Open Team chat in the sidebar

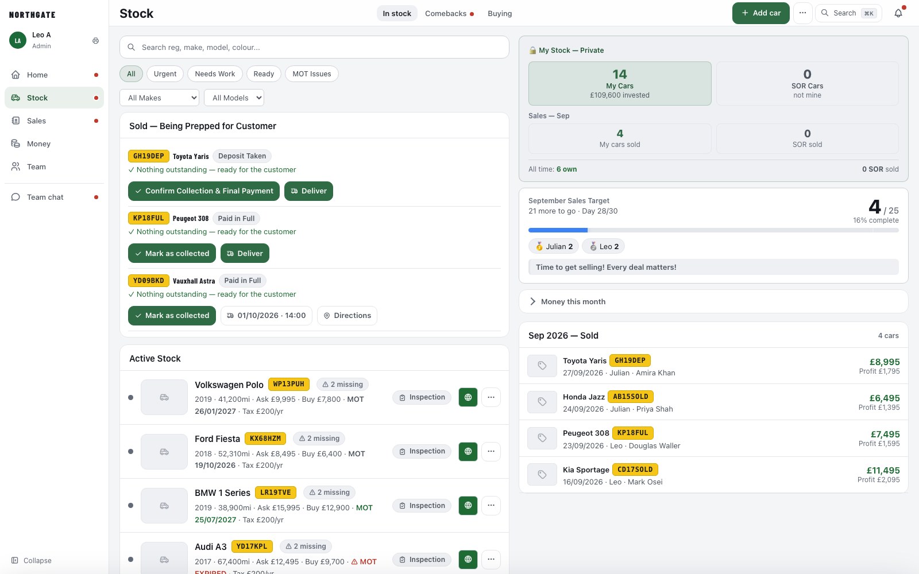pyautogui.click(x=54, y=197)
